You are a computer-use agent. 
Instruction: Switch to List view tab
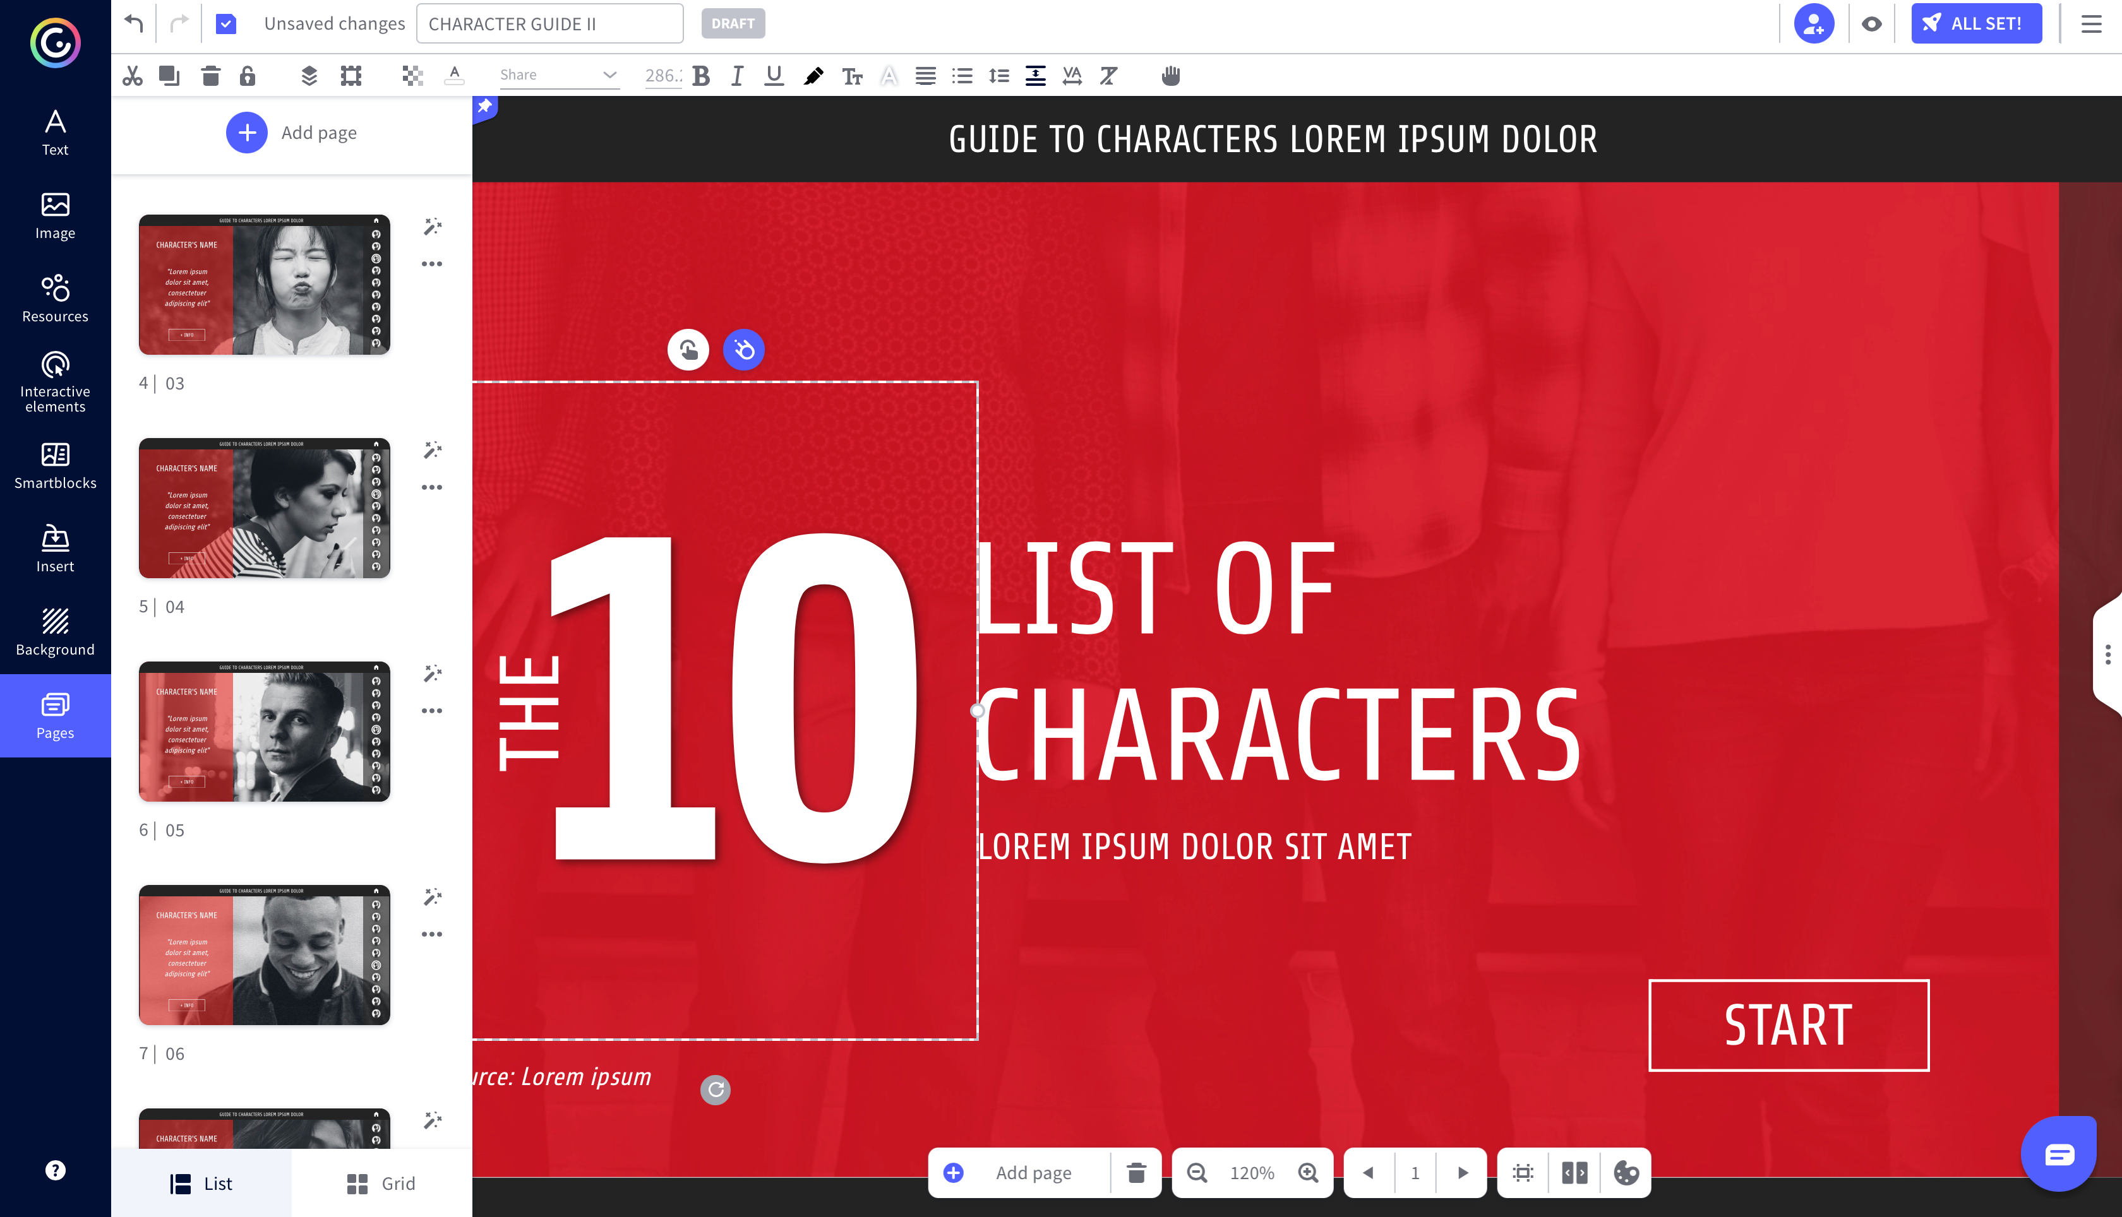[x=201, y=1184]
